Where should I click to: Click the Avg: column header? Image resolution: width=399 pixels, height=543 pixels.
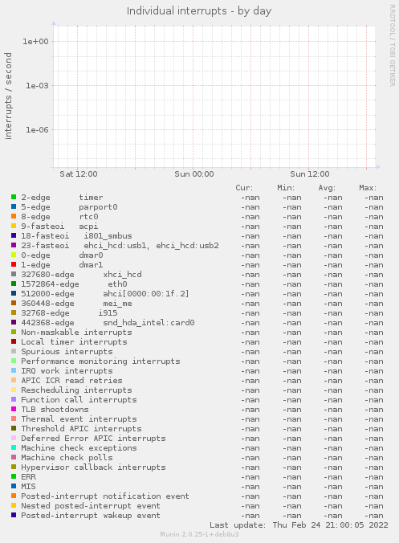click(327, 188)
